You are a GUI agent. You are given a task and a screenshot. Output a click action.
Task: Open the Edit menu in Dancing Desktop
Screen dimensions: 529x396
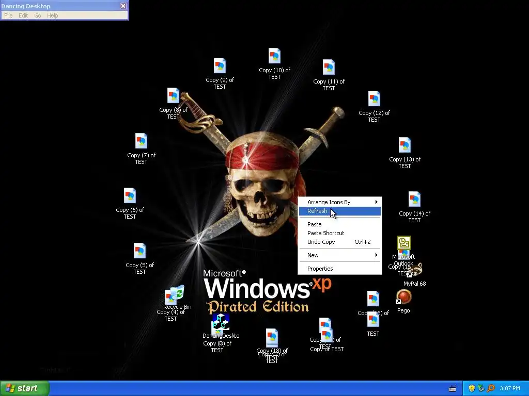23,15
